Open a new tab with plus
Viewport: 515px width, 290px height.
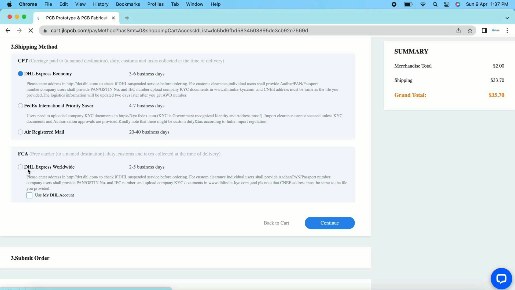[x=127, y=18]
